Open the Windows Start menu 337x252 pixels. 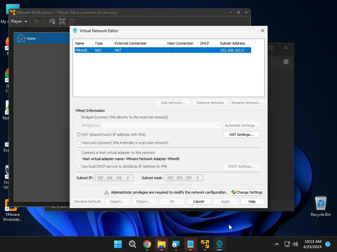pos(118,244)
